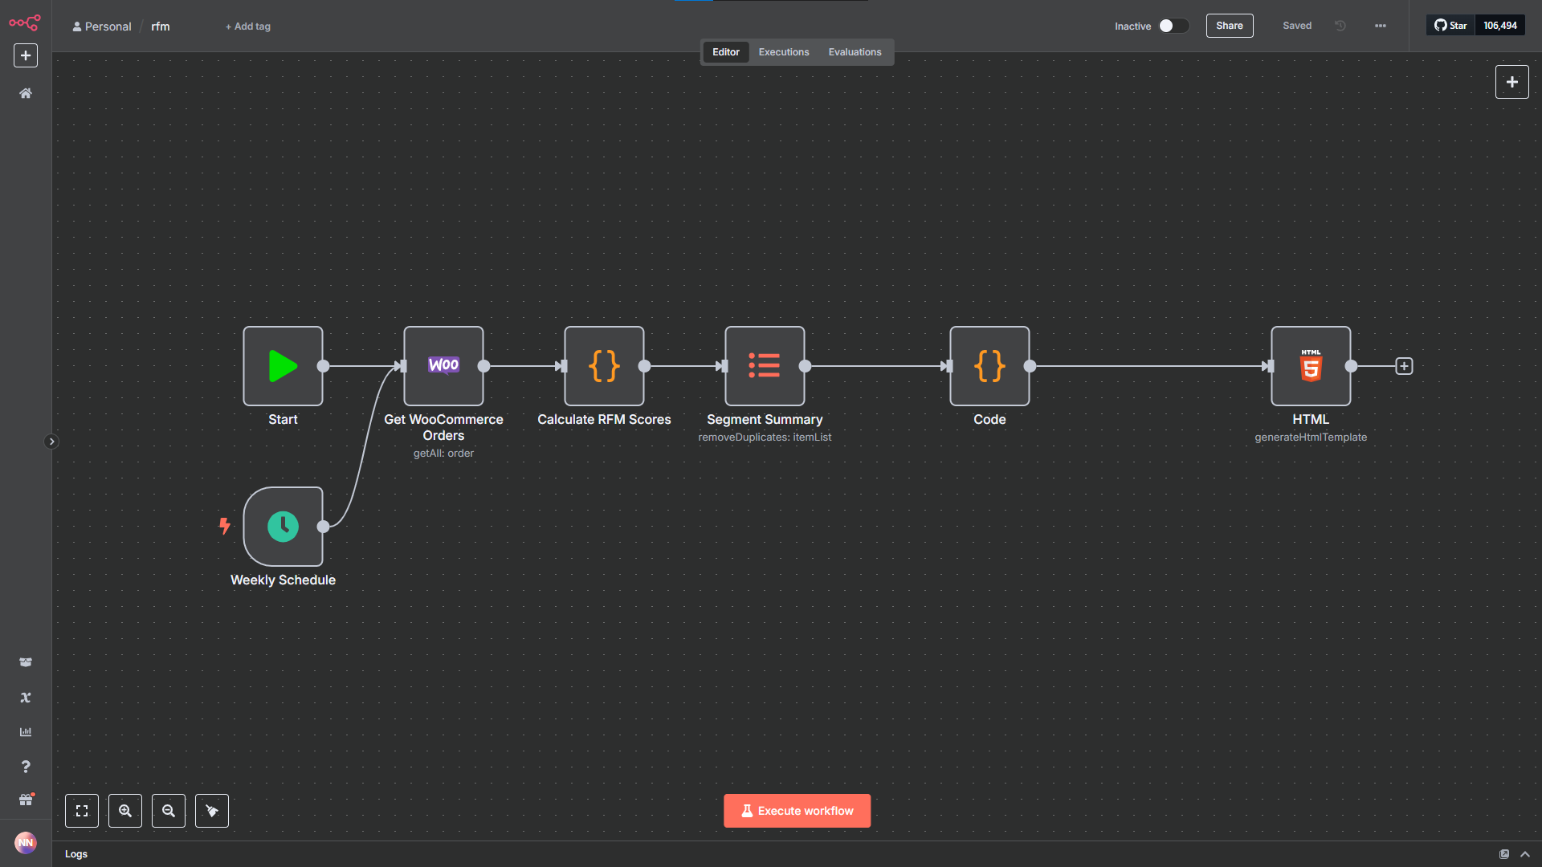Expand the Logs panel chevron

pos(1525,854)
